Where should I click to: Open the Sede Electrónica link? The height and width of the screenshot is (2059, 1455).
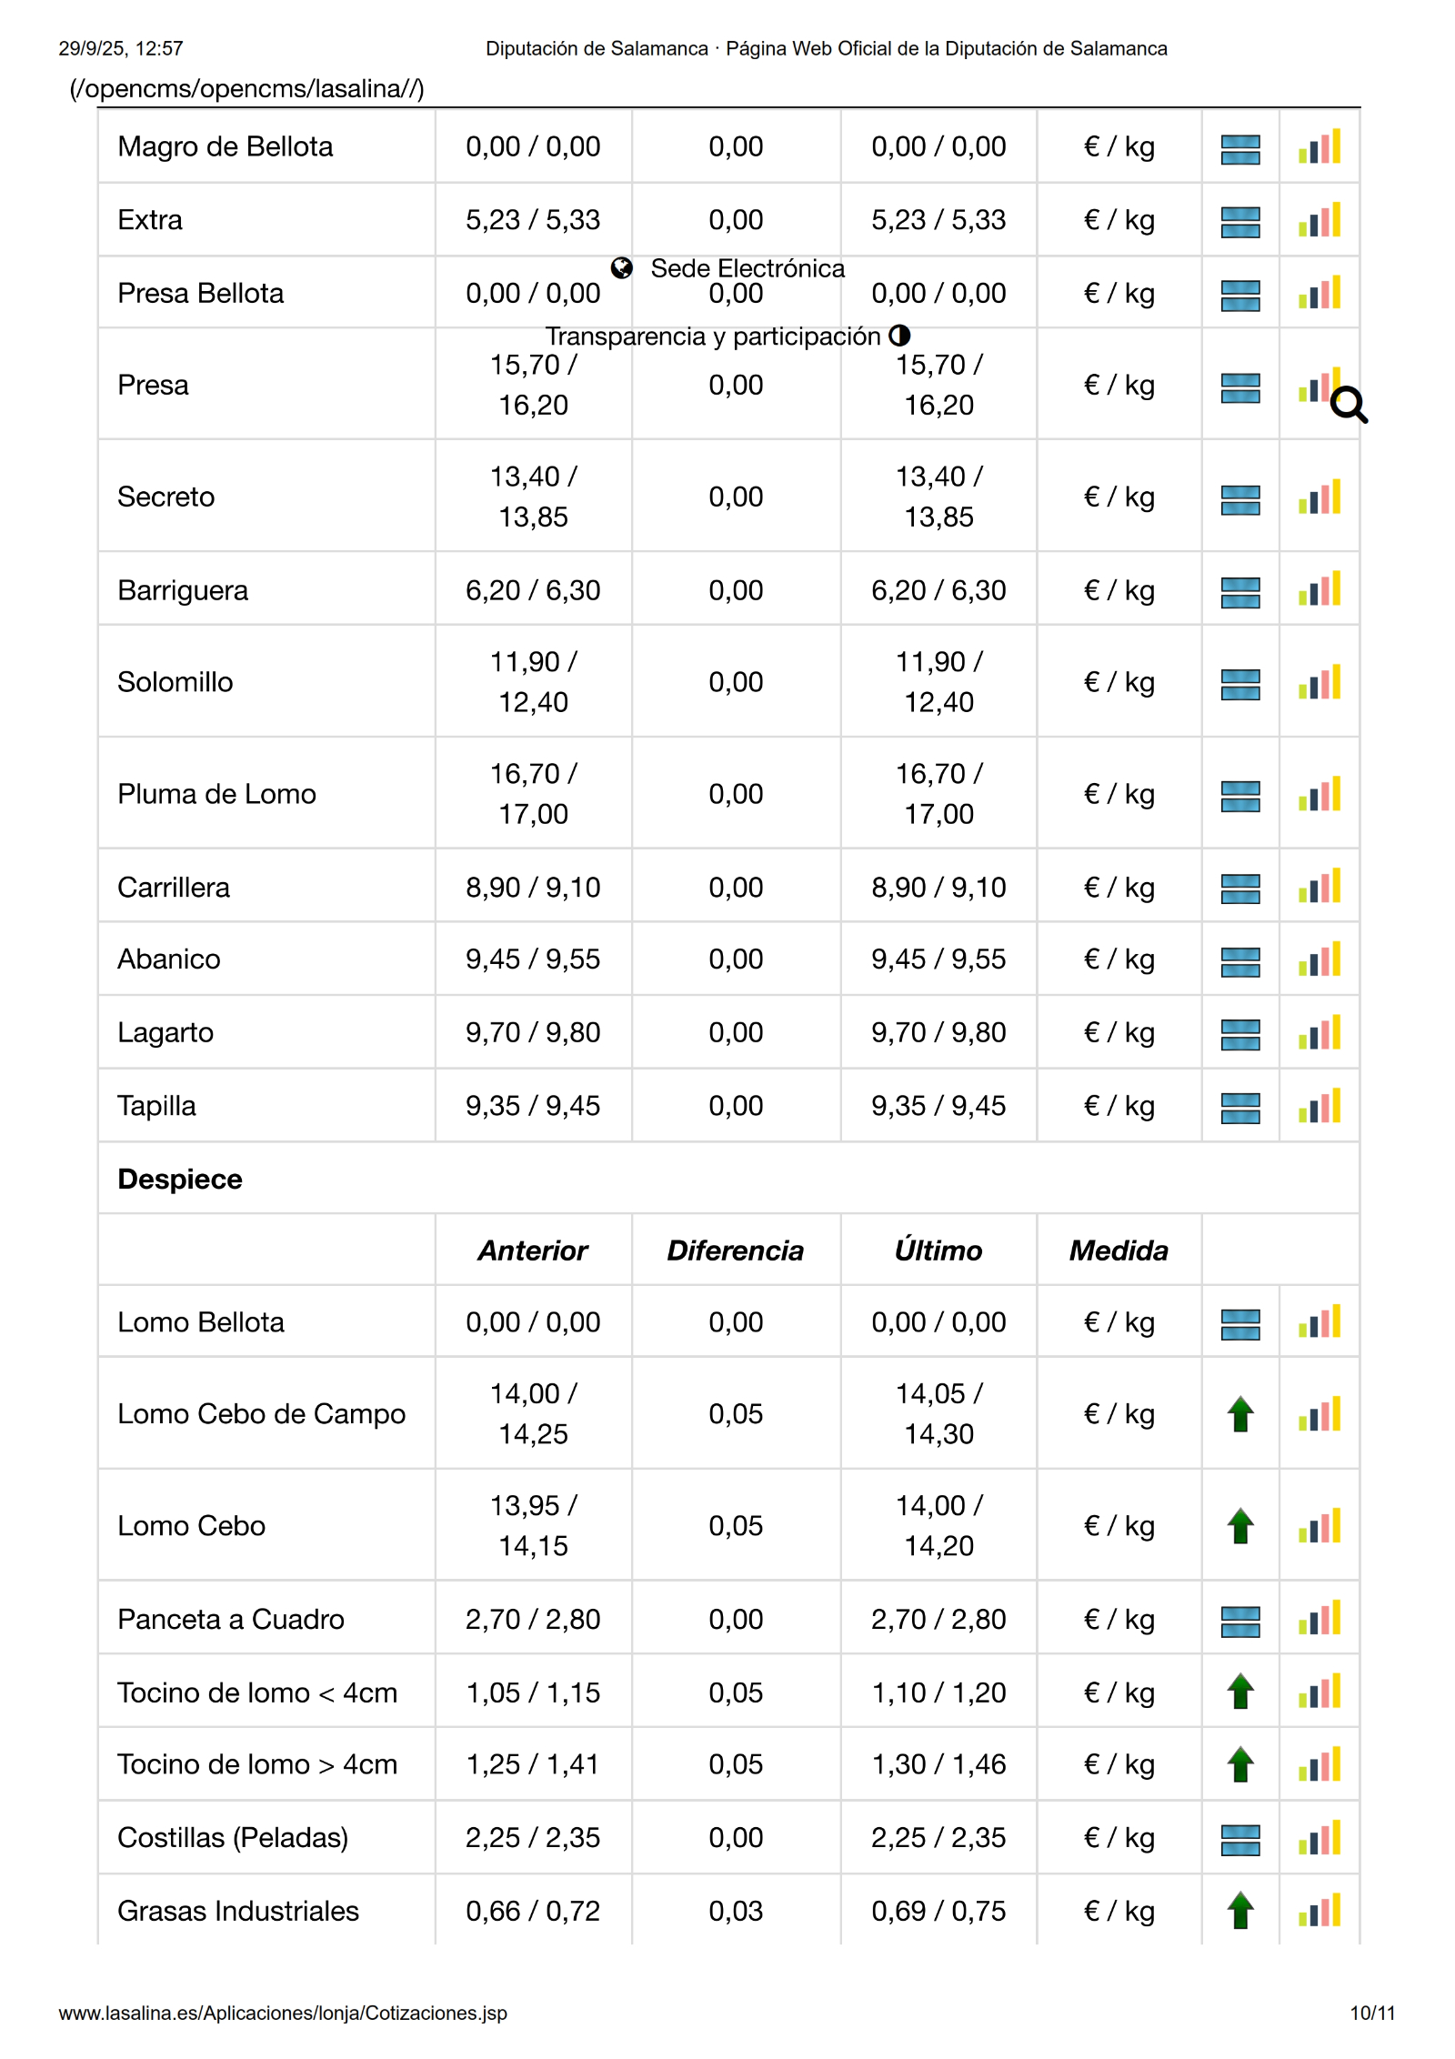(x=748, y=268)
